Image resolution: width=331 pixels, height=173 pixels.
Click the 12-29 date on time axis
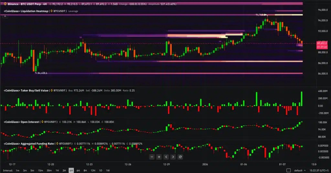[x=166, y=164]
